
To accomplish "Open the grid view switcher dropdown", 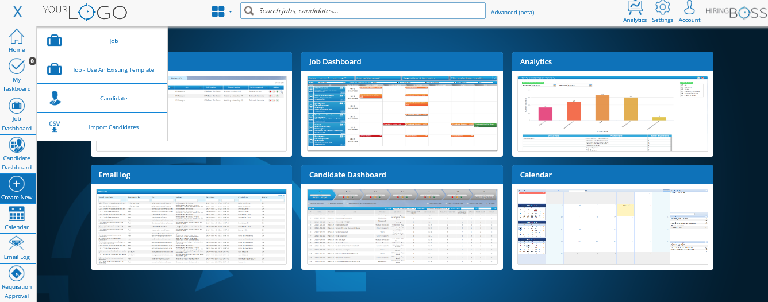I will [x=222, y=11].
